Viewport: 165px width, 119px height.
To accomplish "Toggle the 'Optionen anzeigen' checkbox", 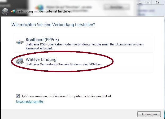I will pyautogui.click(x=18, y=96).
